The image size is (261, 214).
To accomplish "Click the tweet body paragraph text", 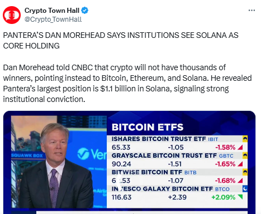I will pos(127,83).
